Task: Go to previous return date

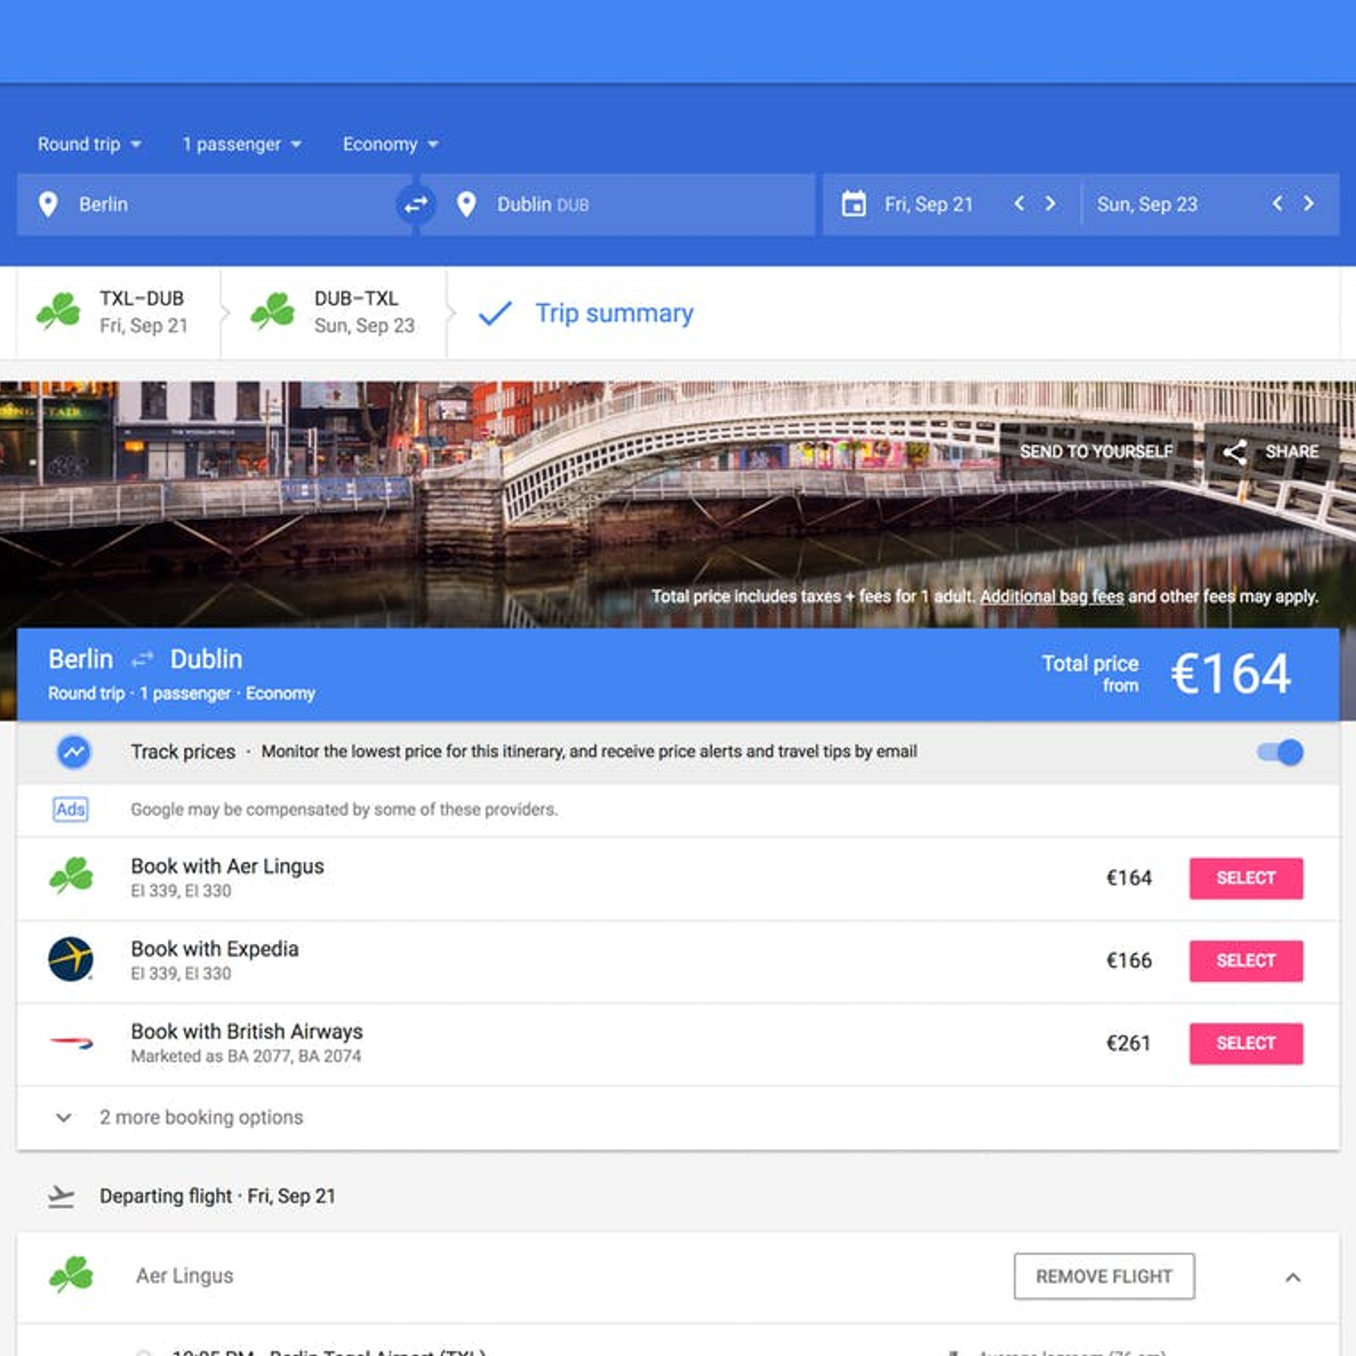Action: tap(1277, 203)
